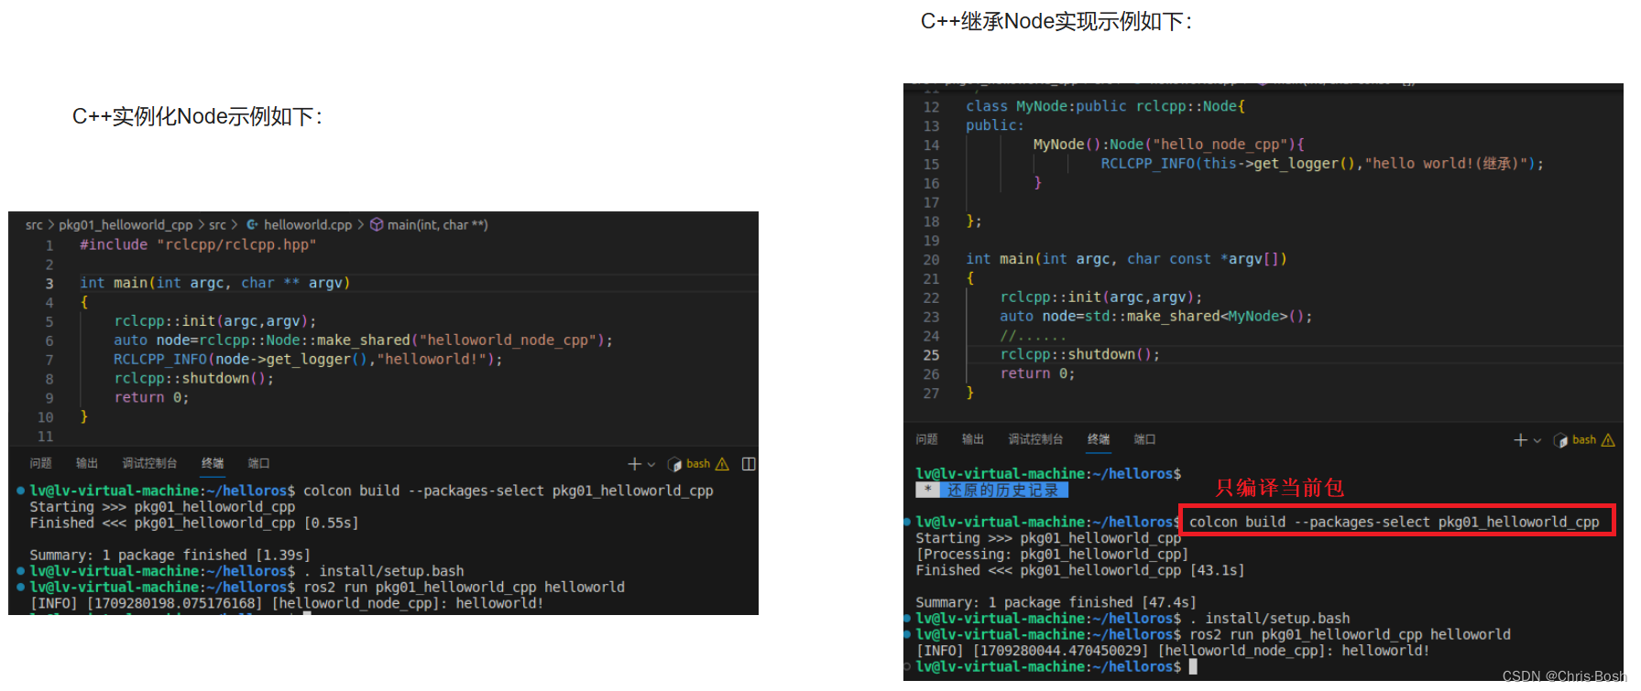Screen dimensions: 1641x691
Task: Click the last prompt line in right terminal
Action: (1056, 667)
